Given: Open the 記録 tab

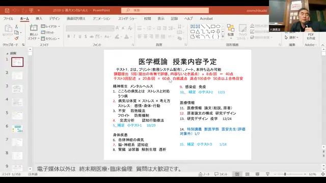Looking at the screenshot, I should (x=174, y=18).
